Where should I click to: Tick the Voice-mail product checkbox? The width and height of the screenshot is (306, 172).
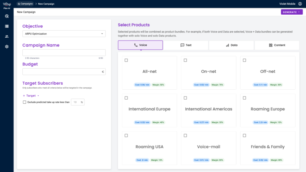pos(185,135)
